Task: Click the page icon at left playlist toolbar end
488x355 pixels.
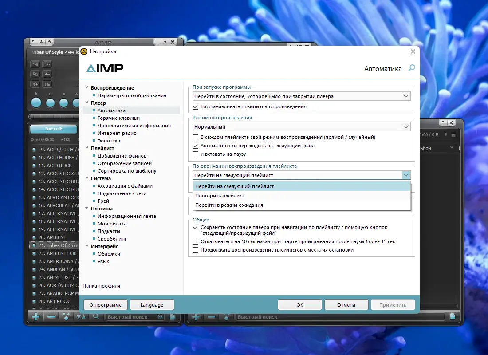Action: pyautogui.click(x=172, y=317)
